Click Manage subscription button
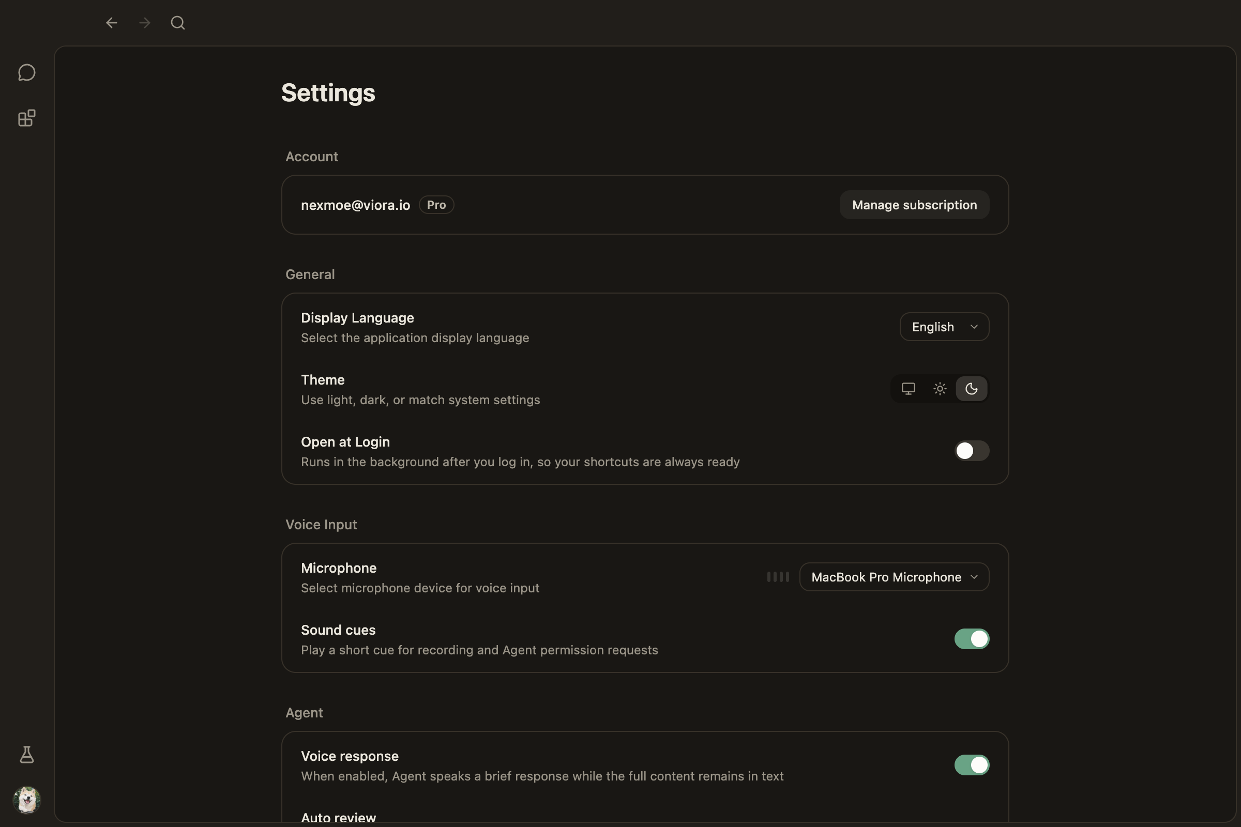This screenshot has width=1241, height=827. click(914, 205)
